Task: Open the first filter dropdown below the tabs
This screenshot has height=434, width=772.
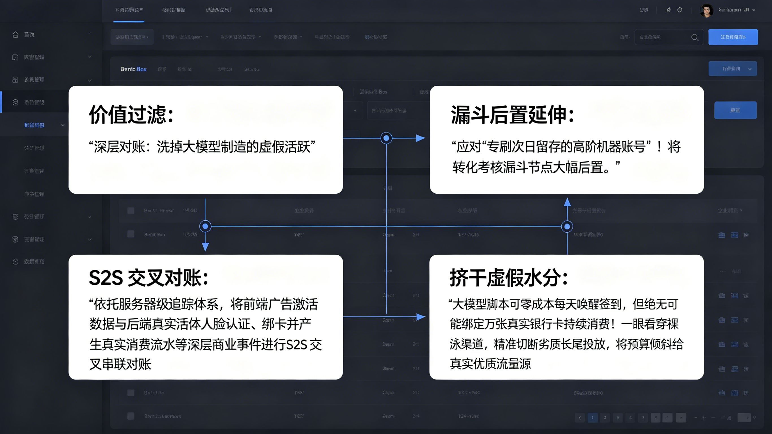Action: 132,36
